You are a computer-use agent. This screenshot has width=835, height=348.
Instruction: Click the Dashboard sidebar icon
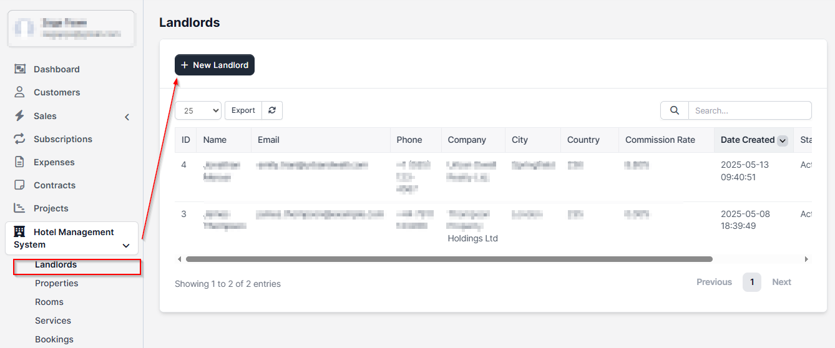click(20, 69)
